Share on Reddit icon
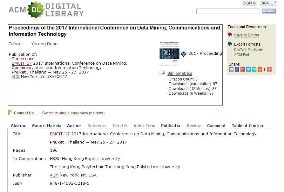The image size is (284, 192). [260, 69]
